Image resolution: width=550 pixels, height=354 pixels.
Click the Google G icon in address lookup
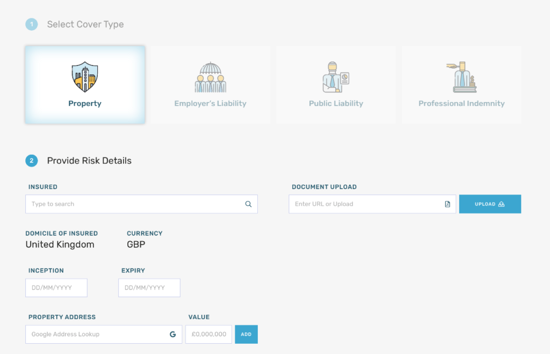[x=172, y=334]
